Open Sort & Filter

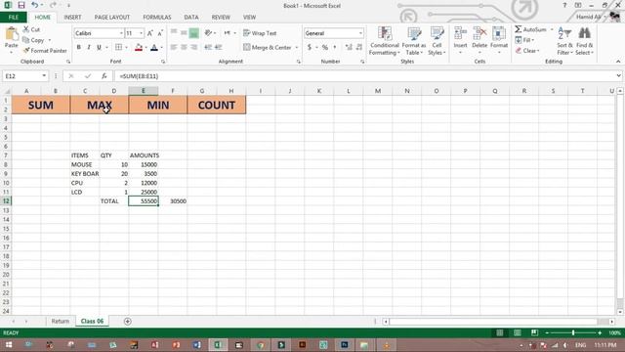click(564, 41)
